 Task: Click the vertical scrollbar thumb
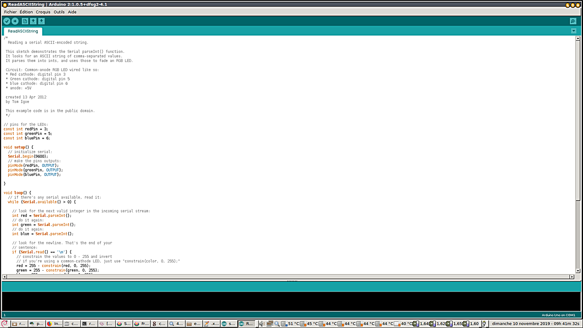pyautogui.click(x=578, y=121)
